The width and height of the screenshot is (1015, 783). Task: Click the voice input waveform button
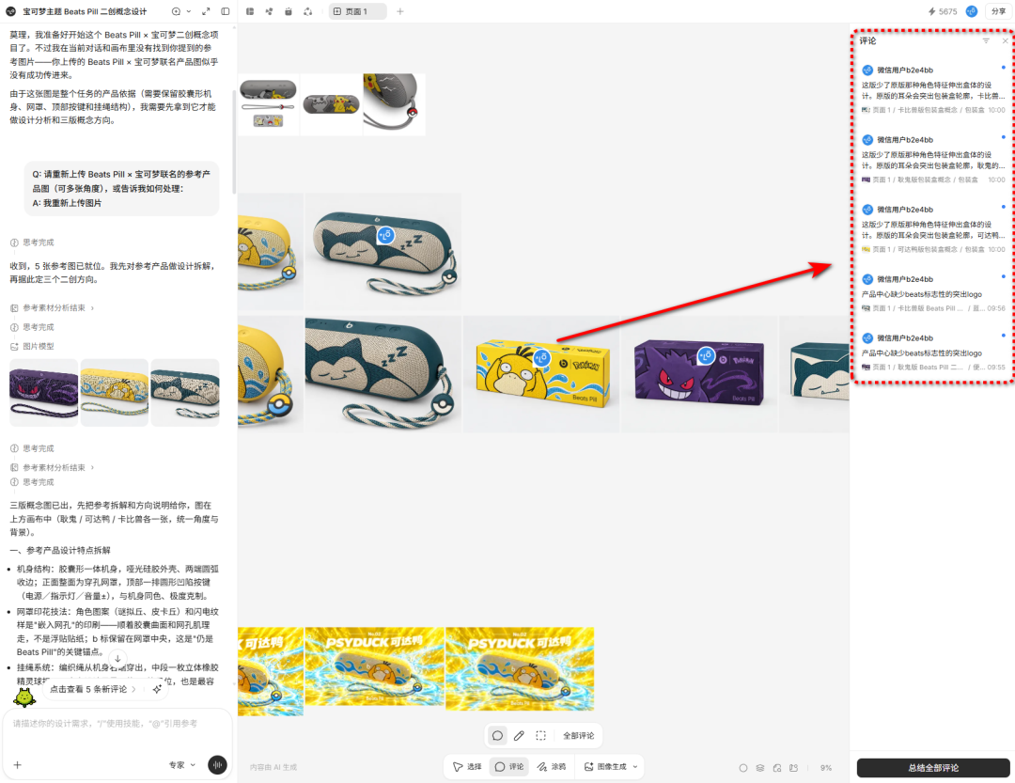coord(217,765)
